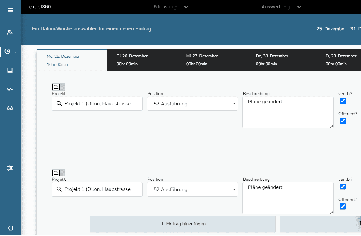
Task: Uncheck verr.b.? checkbox in first entry
Action: pos(343,101)
